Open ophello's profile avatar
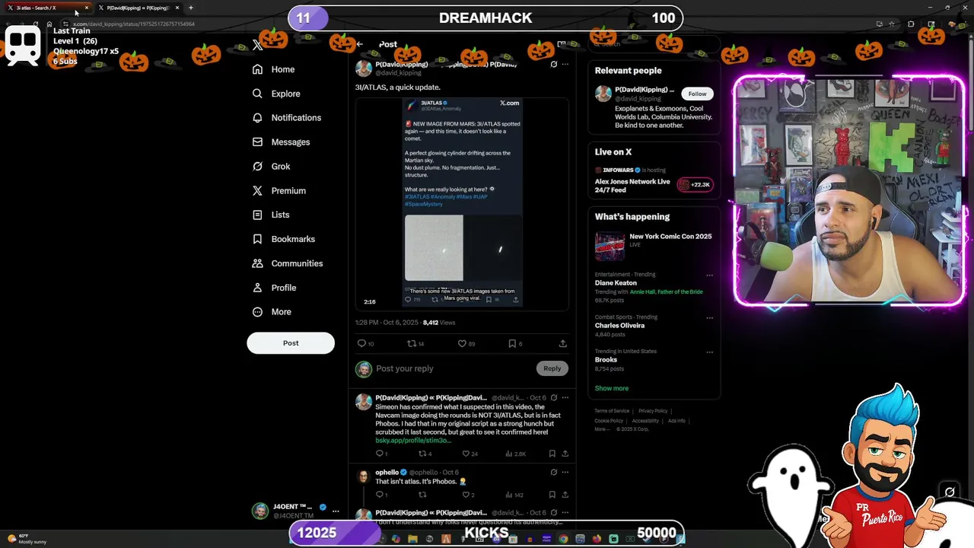 click(x=364, y=476)
